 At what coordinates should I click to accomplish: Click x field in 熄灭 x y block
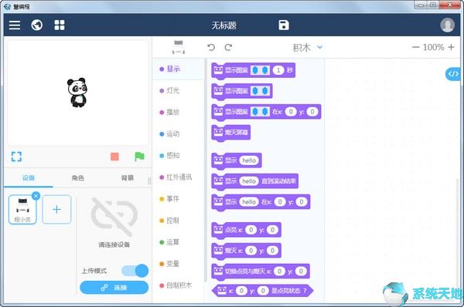coord(251,251)
